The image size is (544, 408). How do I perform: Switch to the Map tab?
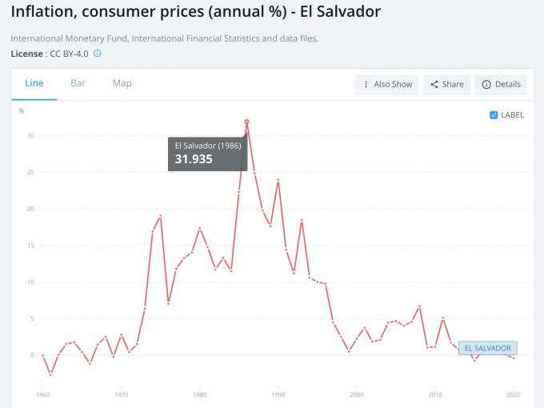(x=122, y=83)
